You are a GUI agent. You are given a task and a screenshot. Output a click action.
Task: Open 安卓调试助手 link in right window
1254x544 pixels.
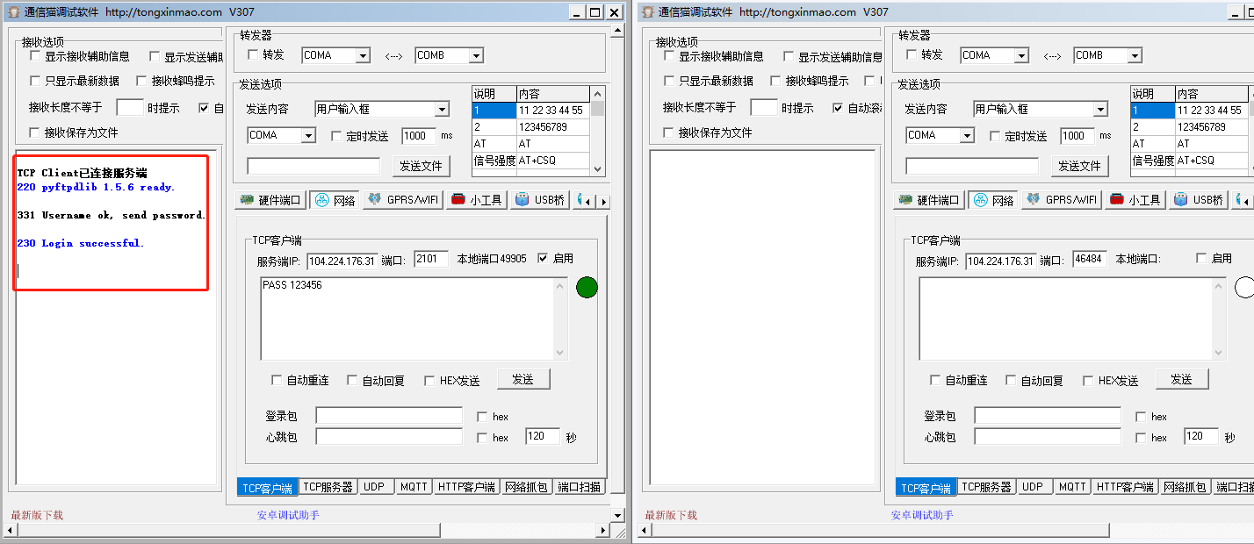pos(922,515)
